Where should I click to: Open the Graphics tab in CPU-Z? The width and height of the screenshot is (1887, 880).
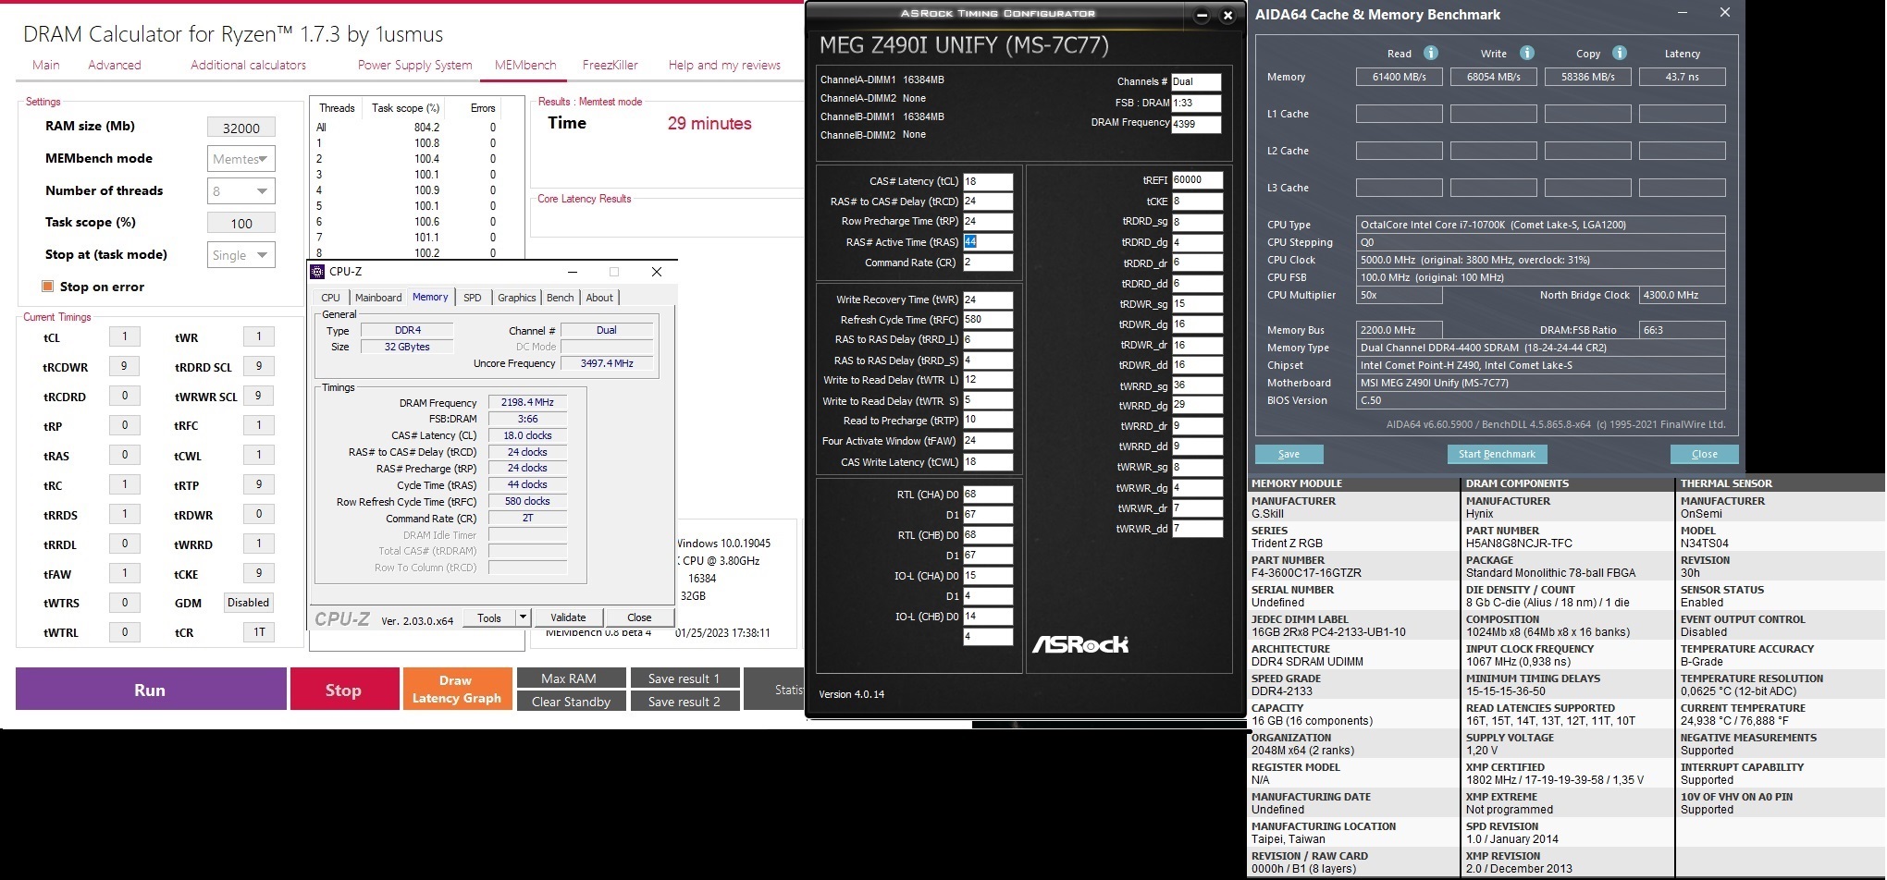click(517, 298)
